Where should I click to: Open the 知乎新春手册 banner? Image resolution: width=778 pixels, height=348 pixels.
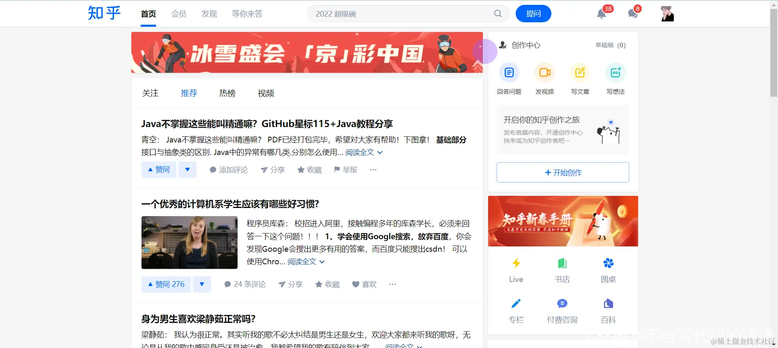coord(563,221)
